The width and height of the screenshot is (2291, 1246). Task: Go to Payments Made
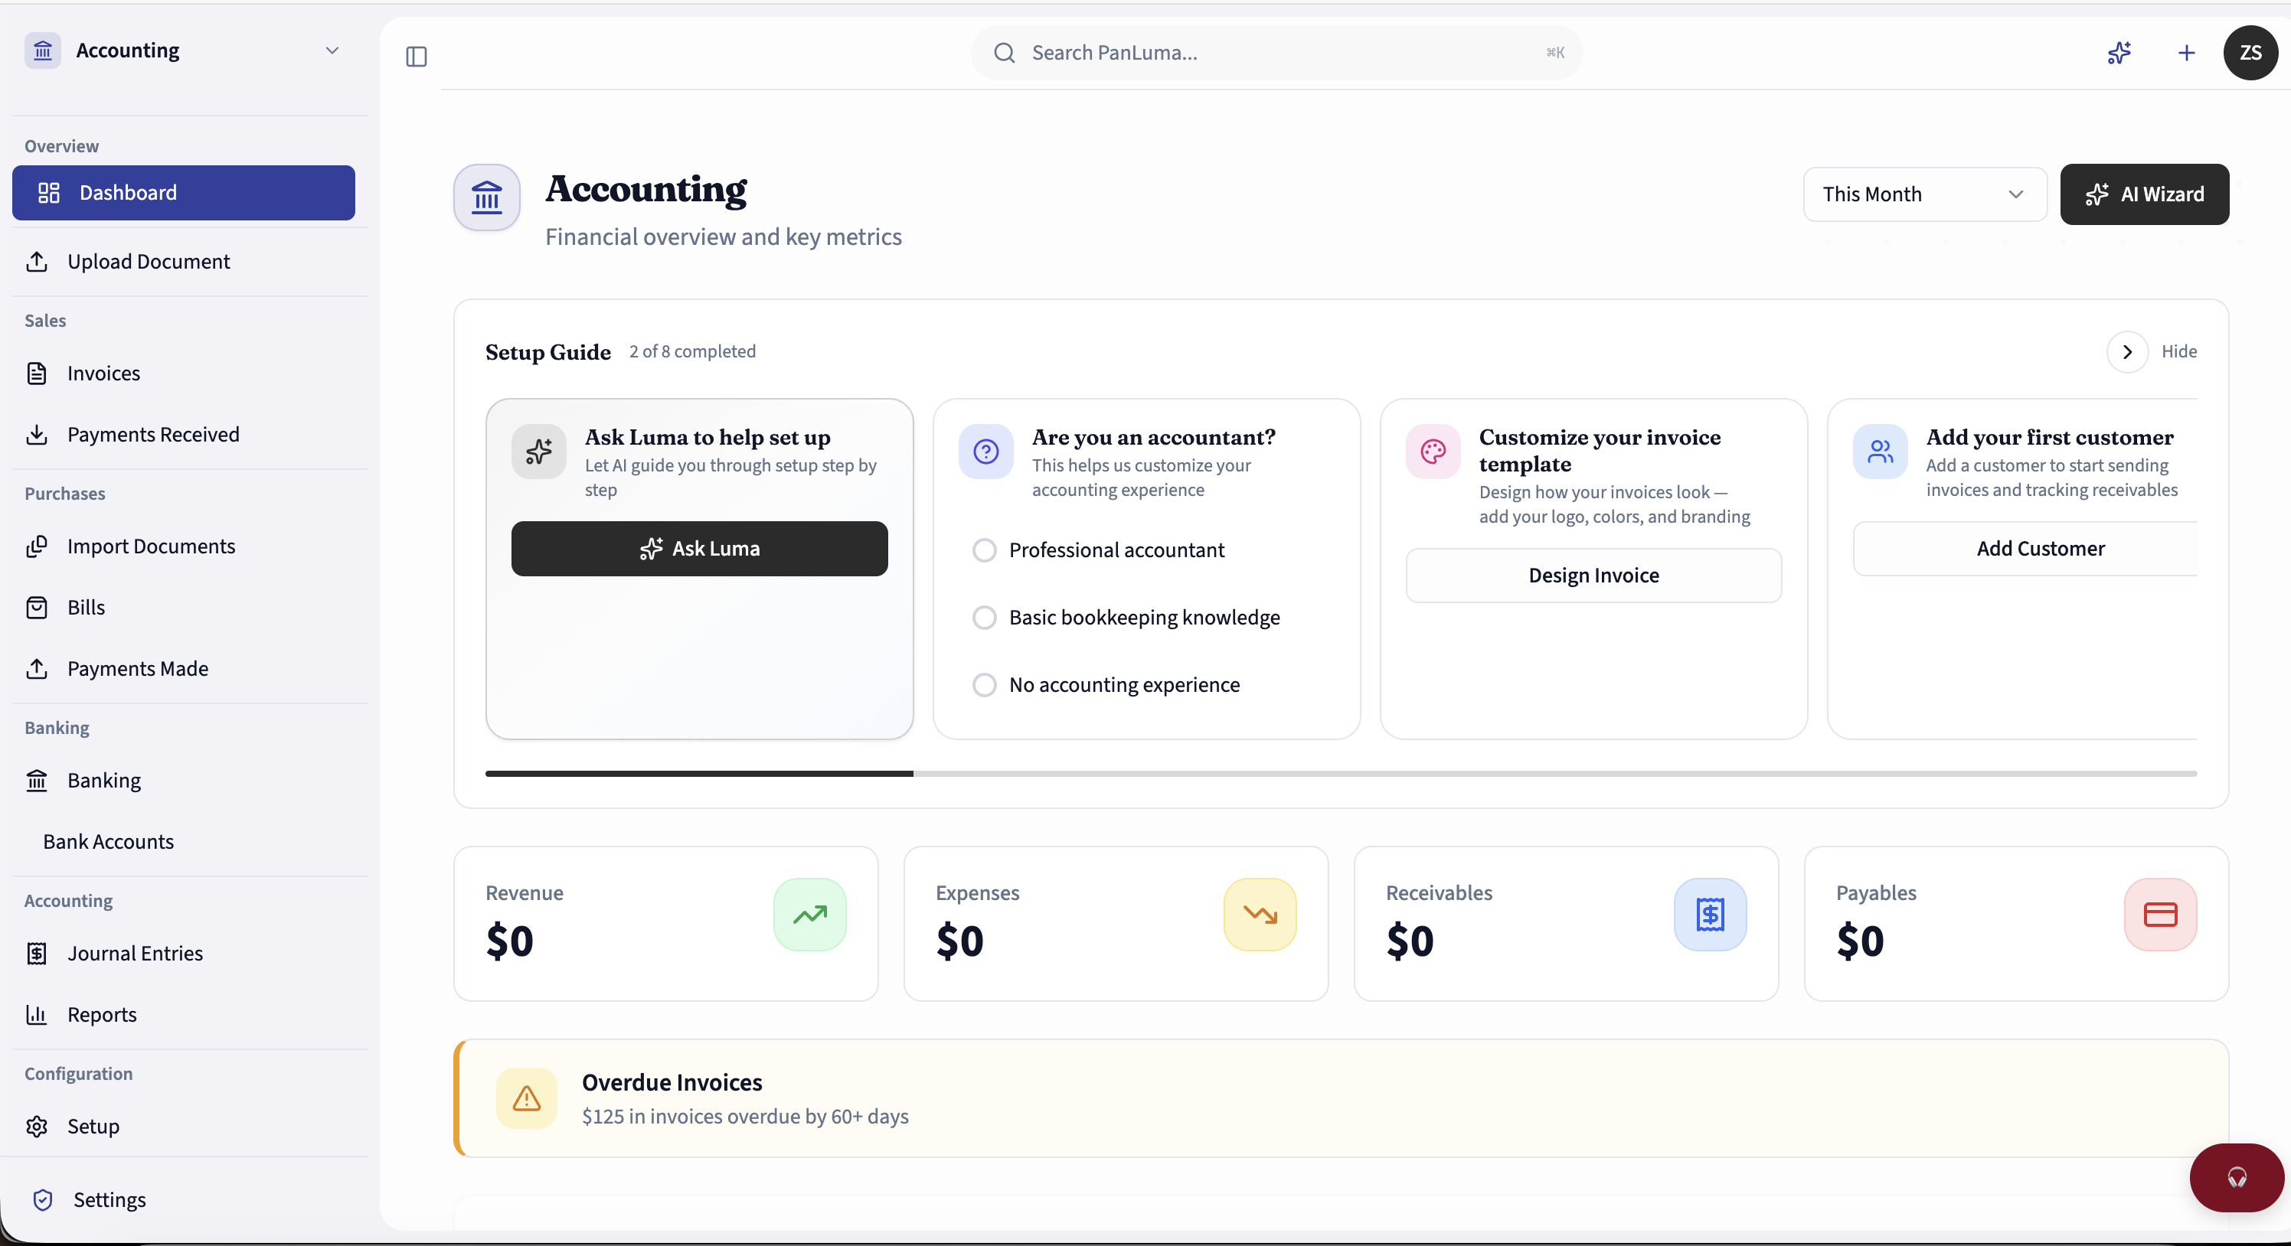pos(139,668)
